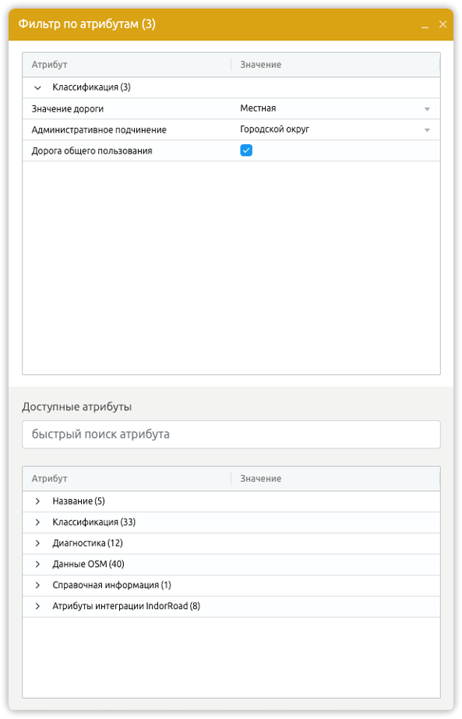Open the Административное подчинение dropdown arrow

(427, 130)
